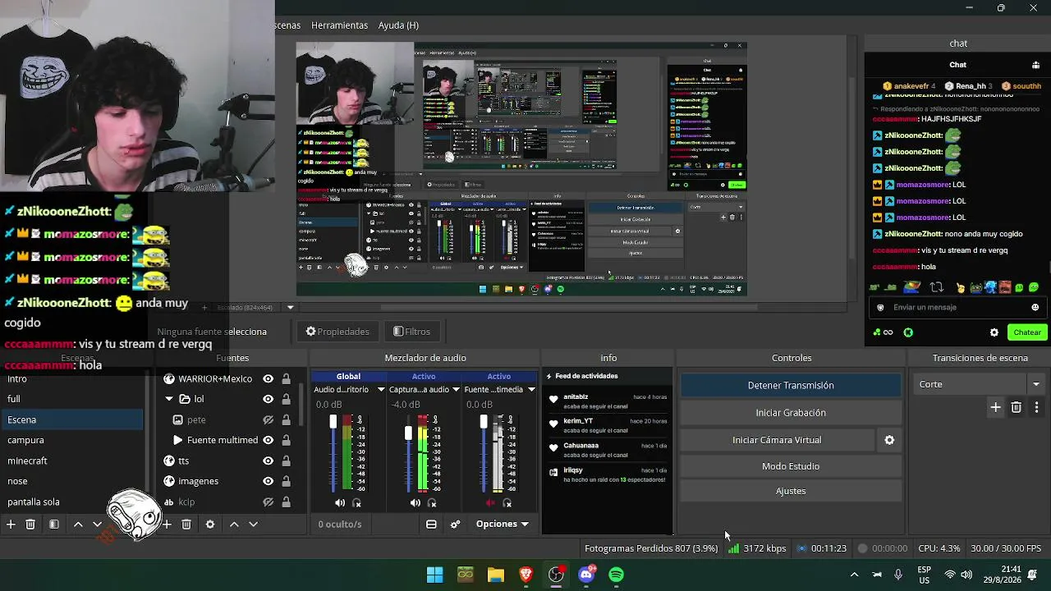Viewport: 1051px width, 591px height.
Task: Remove the selected source with the sources trash icon
Action: point(186,524)
